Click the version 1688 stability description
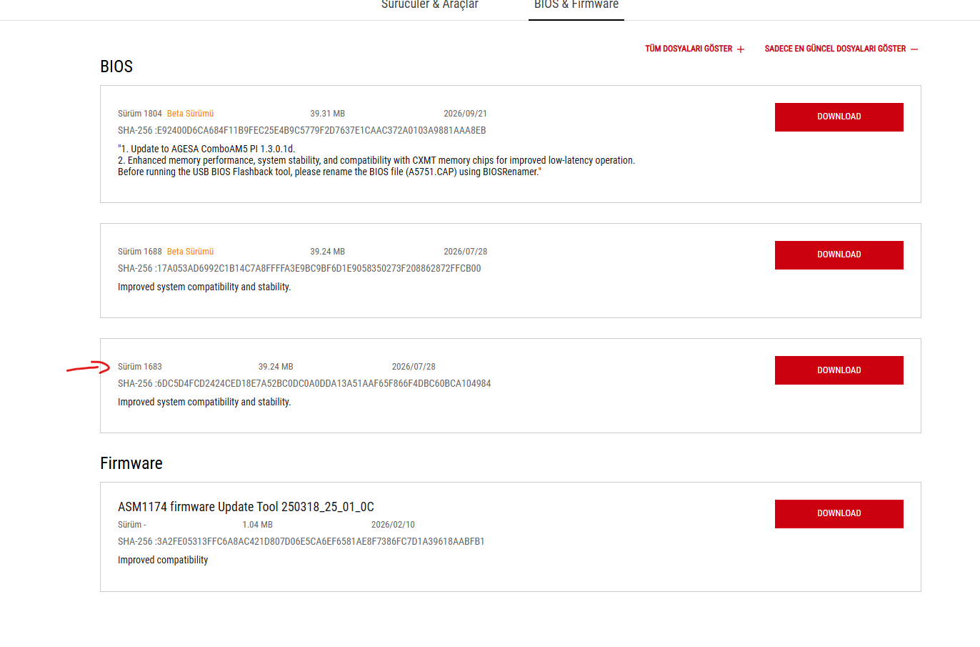The width and height of the screenshot is (980, 647). pos(204,287)
